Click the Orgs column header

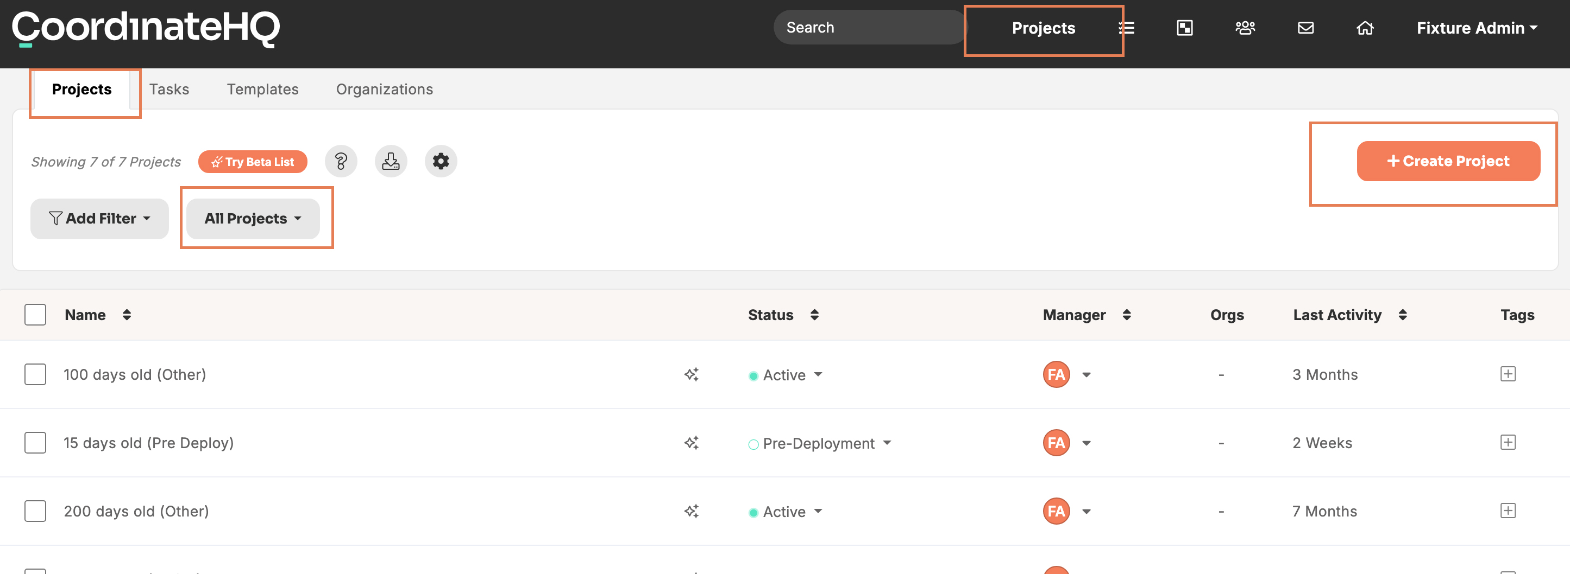point(1227,315)
